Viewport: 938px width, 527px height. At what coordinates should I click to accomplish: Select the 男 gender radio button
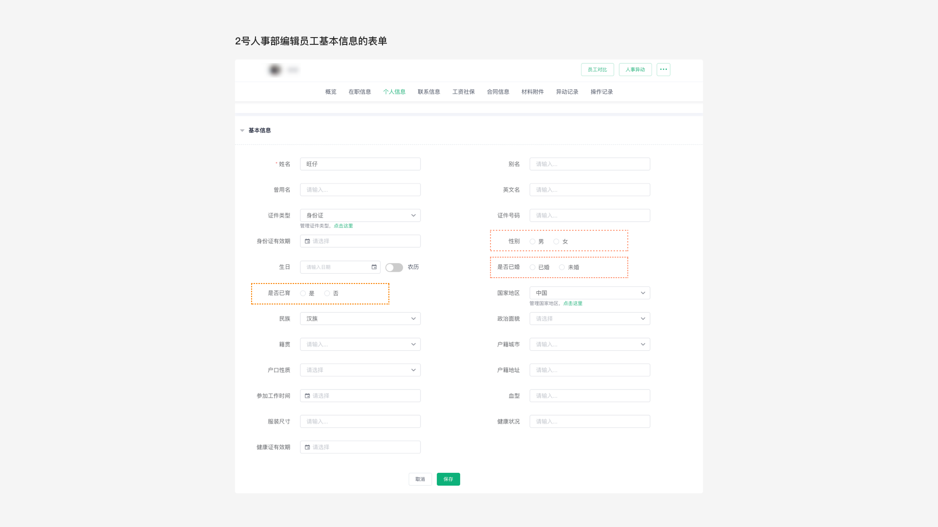(x=533, y=242)
